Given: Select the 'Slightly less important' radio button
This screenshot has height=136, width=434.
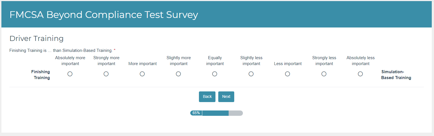Looking at the screenshot, I should [251, 74].
